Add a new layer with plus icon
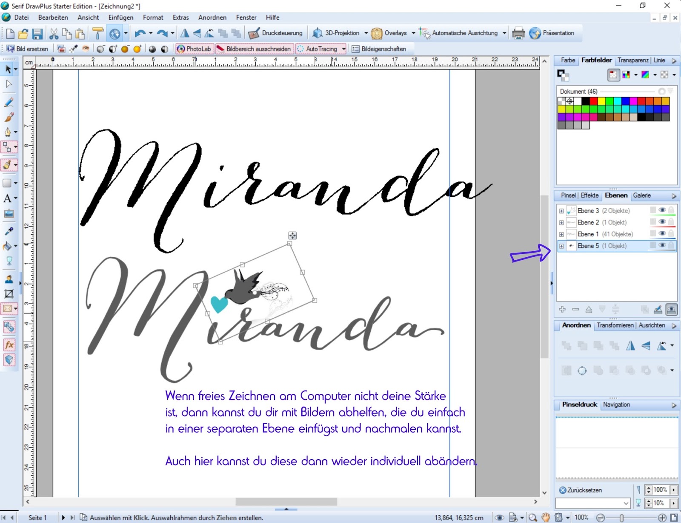The width and height of the screenshot is (681, 523). (562, 310)
